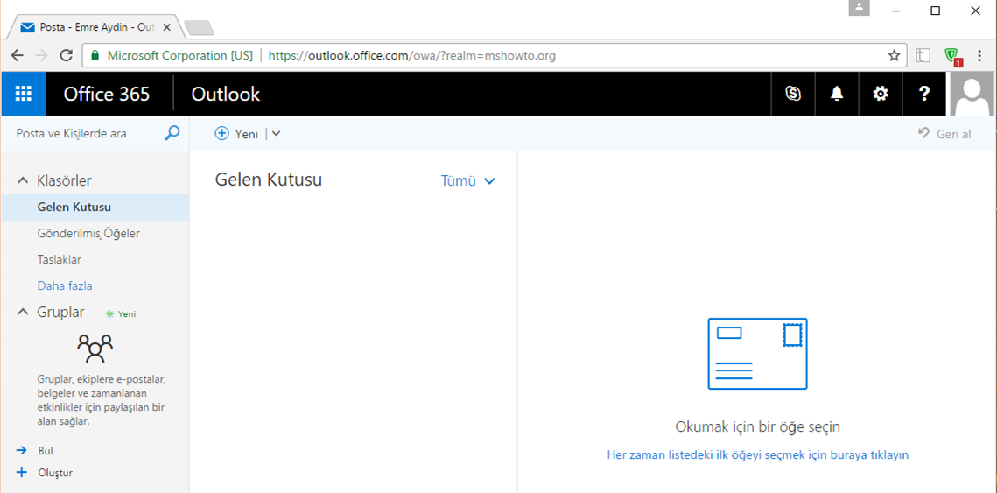Click the Office 365 header title
This screenshot has height=493, width=997.
click(107, 95)
